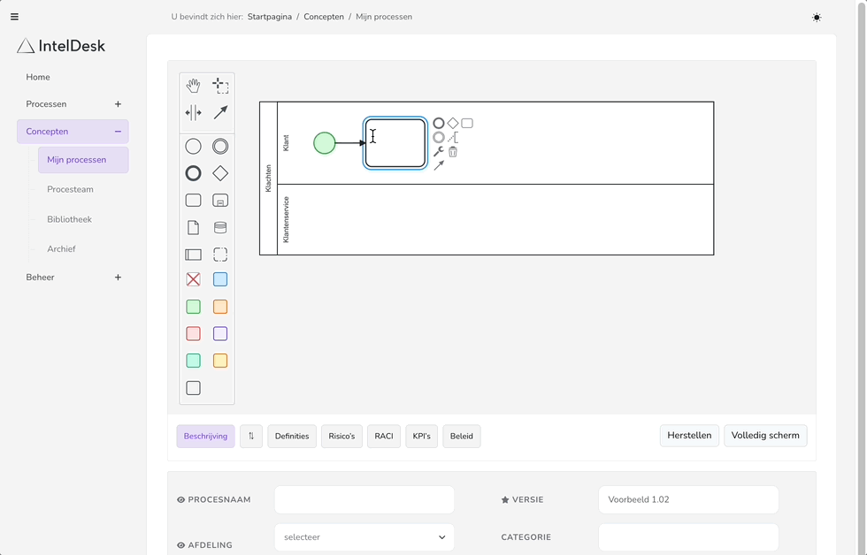Image resolution: width=867 pixels, height=555 pixels.
Task: Activate the global connect arrow tool
Action: [220, 112]
